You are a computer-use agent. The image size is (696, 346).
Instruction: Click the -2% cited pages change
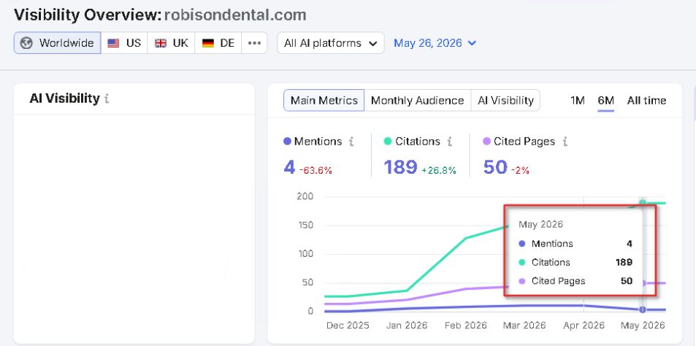pos(520,170)
